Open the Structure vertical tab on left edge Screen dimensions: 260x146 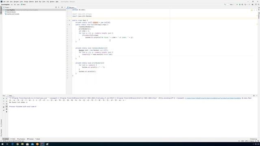(1, 122)
